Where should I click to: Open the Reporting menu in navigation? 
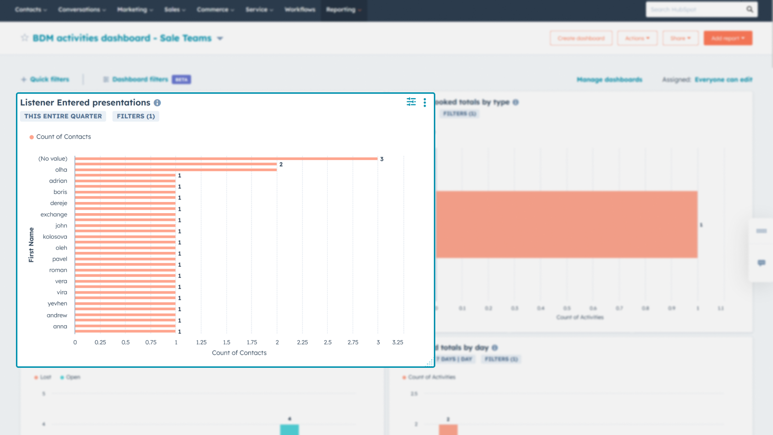pyautogui.click(x=343, y=10)
